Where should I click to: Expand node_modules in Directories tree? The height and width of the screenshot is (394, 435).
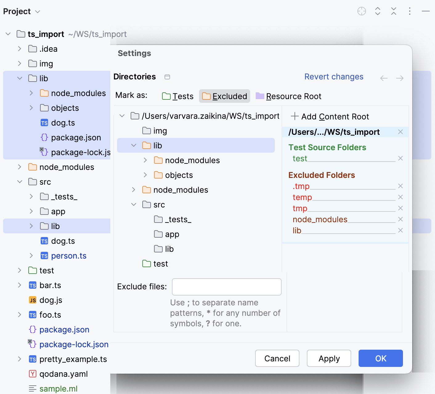point(133,190)
